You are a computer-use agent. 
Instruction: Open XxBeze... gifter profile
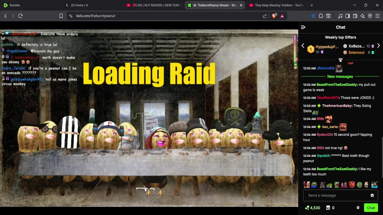[x=356, y=46]
